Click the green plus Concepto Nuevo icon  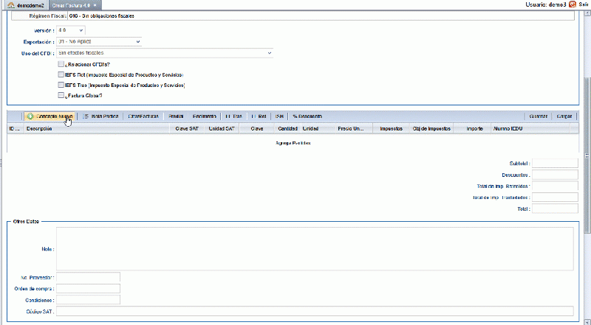pyautogui.click(x=30, y=116)
